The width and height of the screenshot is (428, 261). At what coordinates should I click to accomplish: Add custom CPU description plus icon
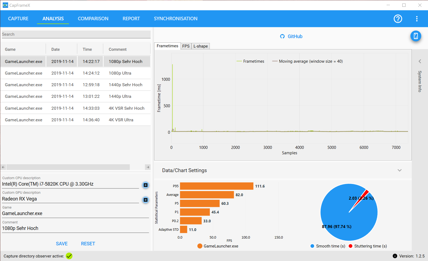click(145, 185)
